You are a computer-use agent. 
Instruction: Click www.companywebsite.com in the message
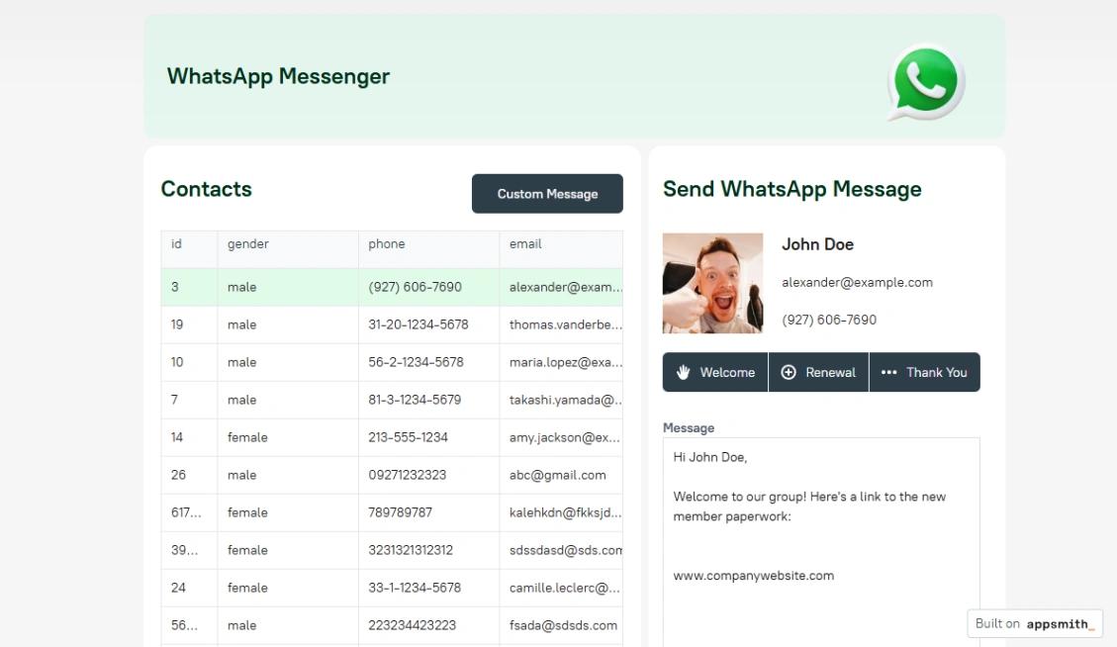754,576
